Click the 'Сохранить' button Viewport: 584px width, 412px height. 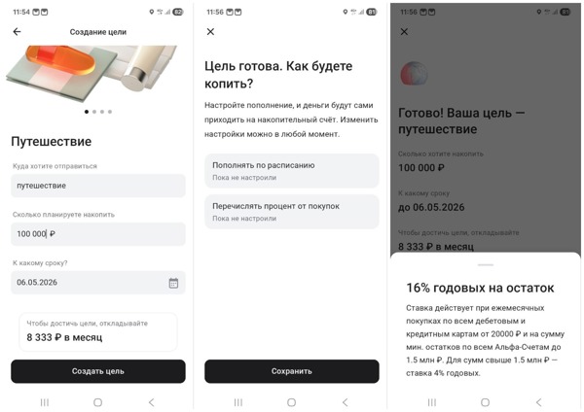tap(292, 371)
